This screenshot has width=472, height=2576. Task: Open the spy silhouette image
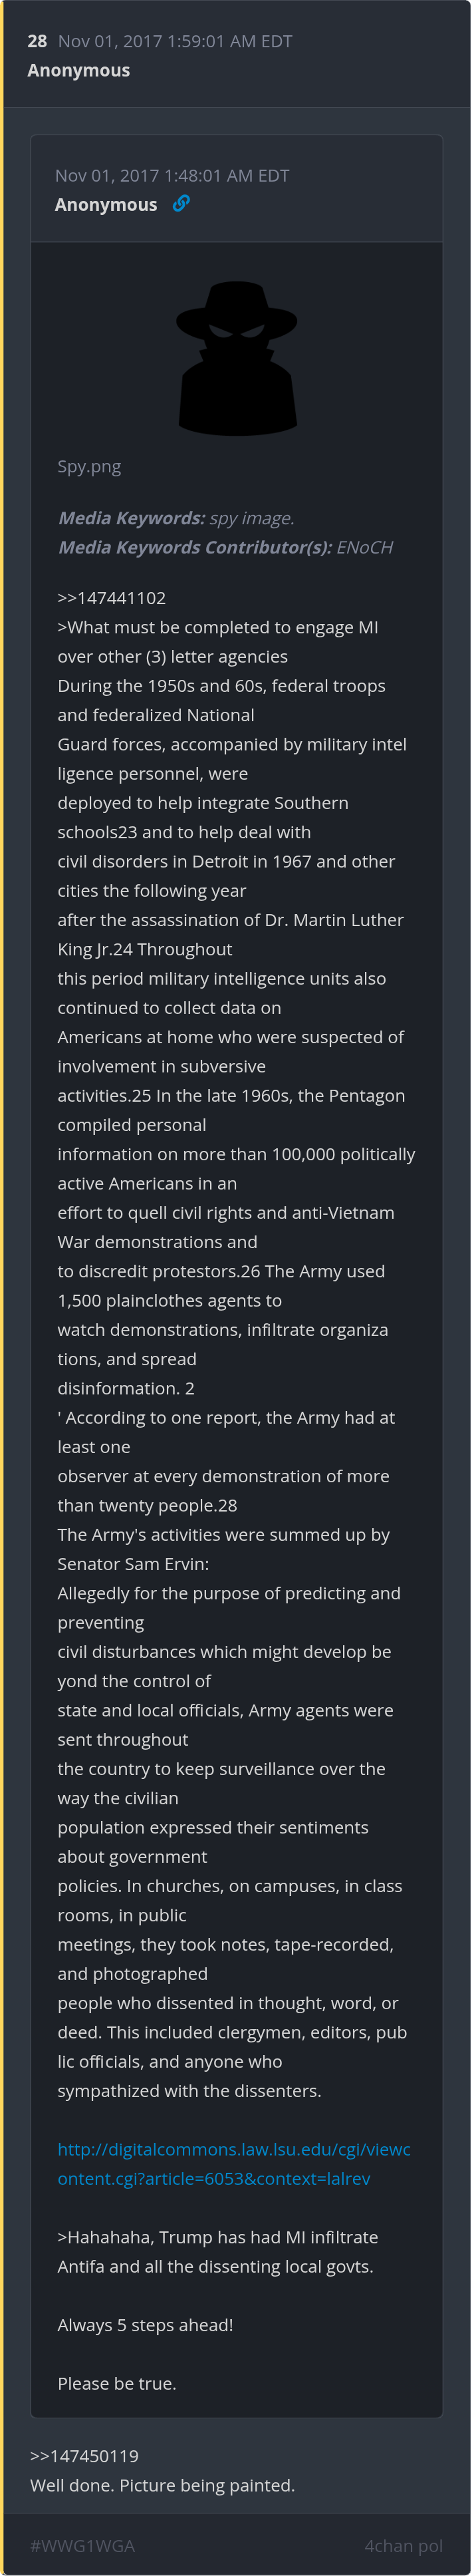point(237,358)
